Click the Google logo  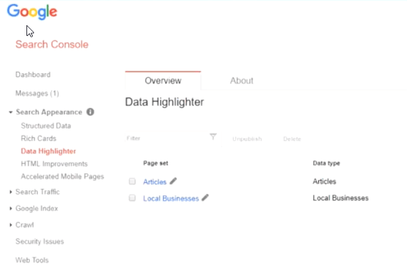point(32,12)
